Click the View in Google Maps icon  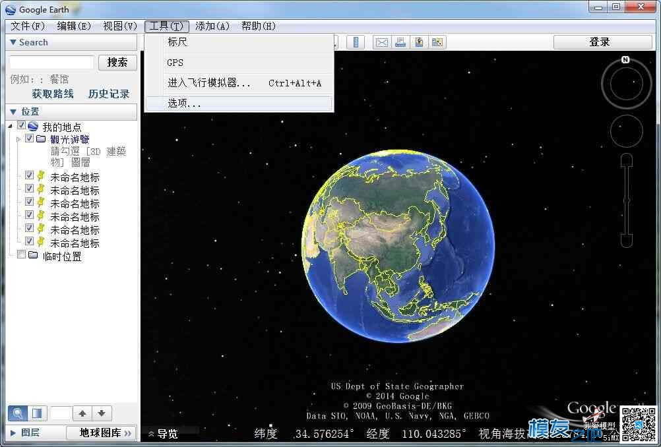pos(437,42)
